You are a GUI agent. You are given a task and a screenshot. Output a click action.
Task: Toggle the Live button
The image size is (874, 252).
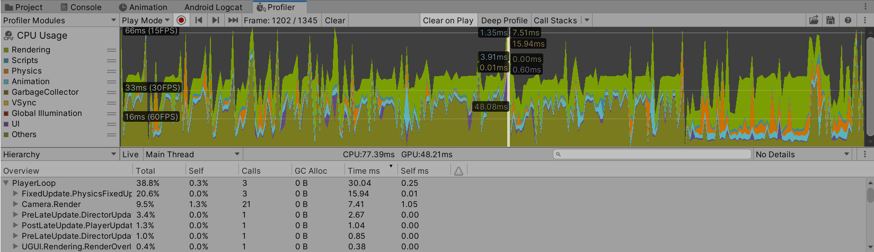coord(130,154)
